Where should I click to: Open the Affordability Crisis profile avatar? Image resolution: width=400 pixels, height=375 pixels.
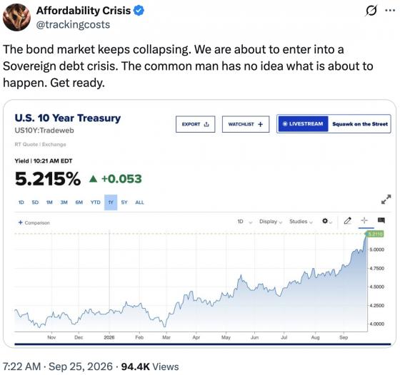tap(17, 17)
